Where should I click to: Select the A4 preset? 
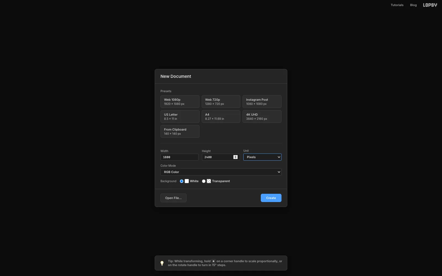(221, 116)
